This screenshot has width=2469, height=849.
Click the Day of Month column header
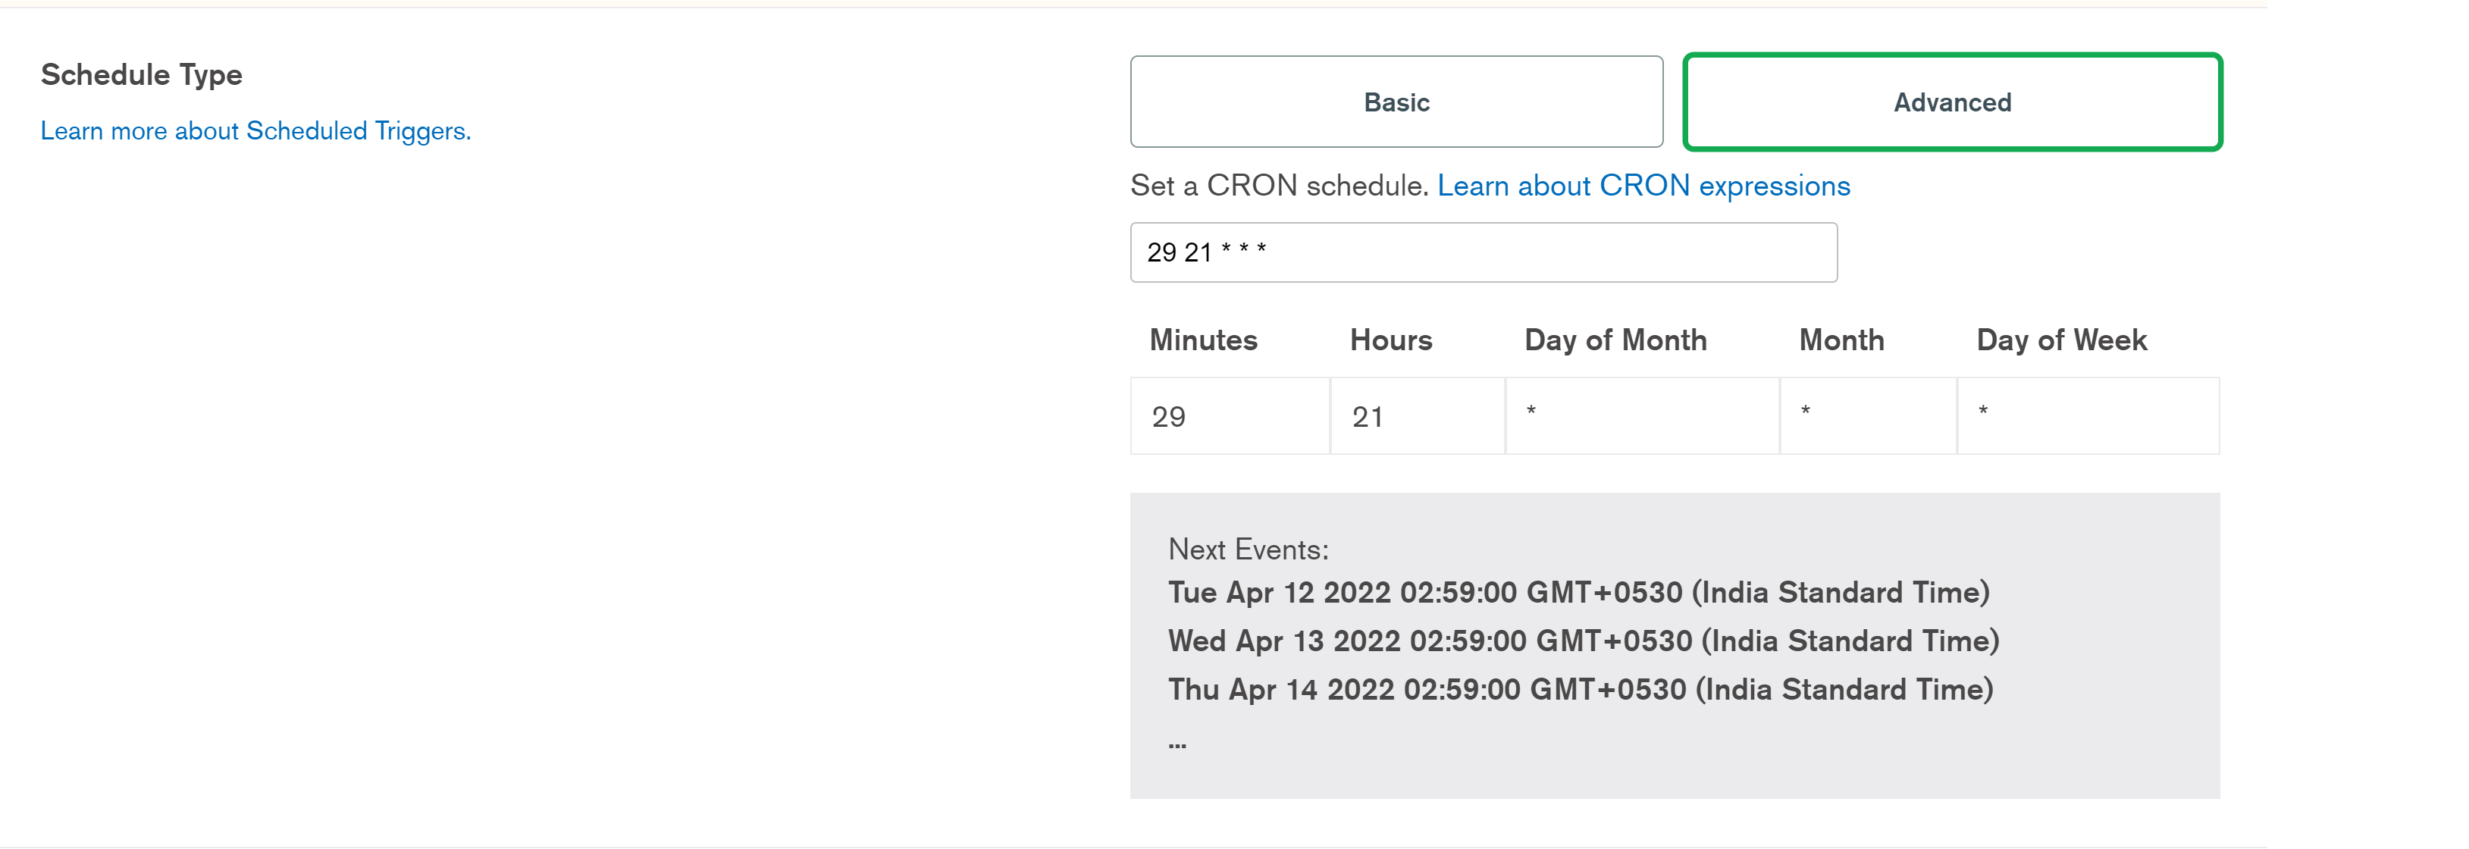(1615, 340)
